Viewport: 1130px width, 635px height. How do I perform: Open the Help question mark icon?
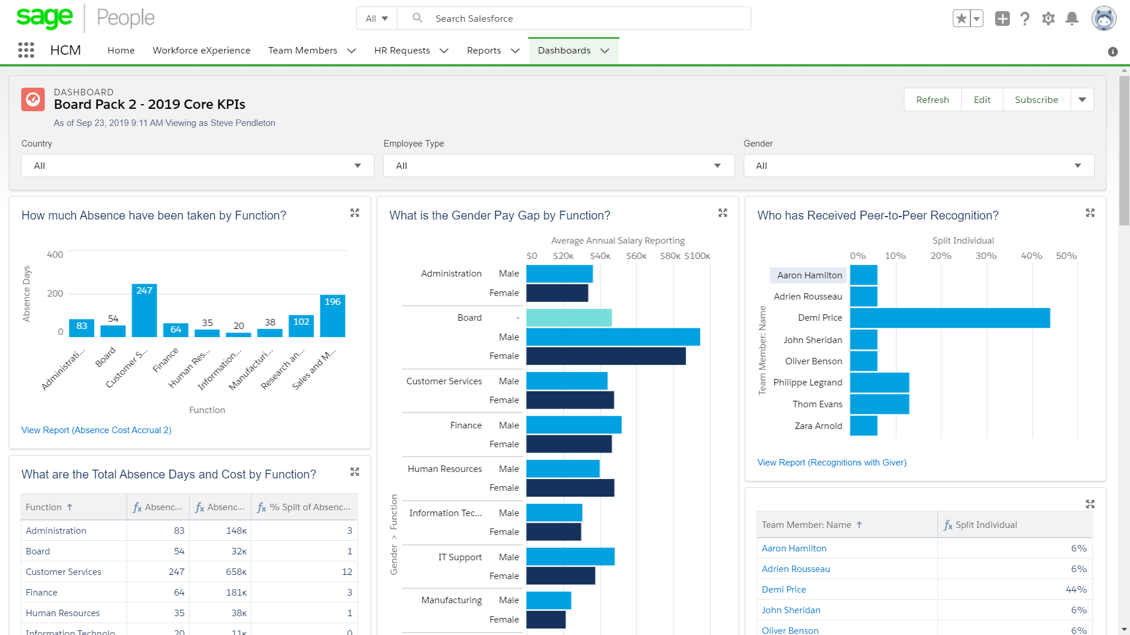click(x=1025, y=19)
